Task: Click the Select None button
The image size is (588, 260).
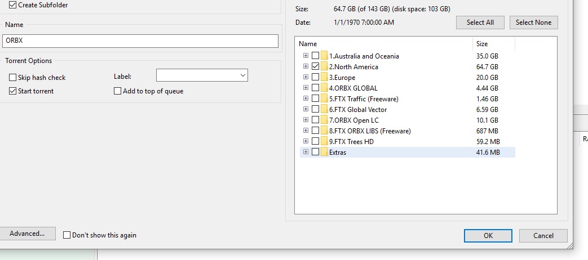Action: click(533, 23)
